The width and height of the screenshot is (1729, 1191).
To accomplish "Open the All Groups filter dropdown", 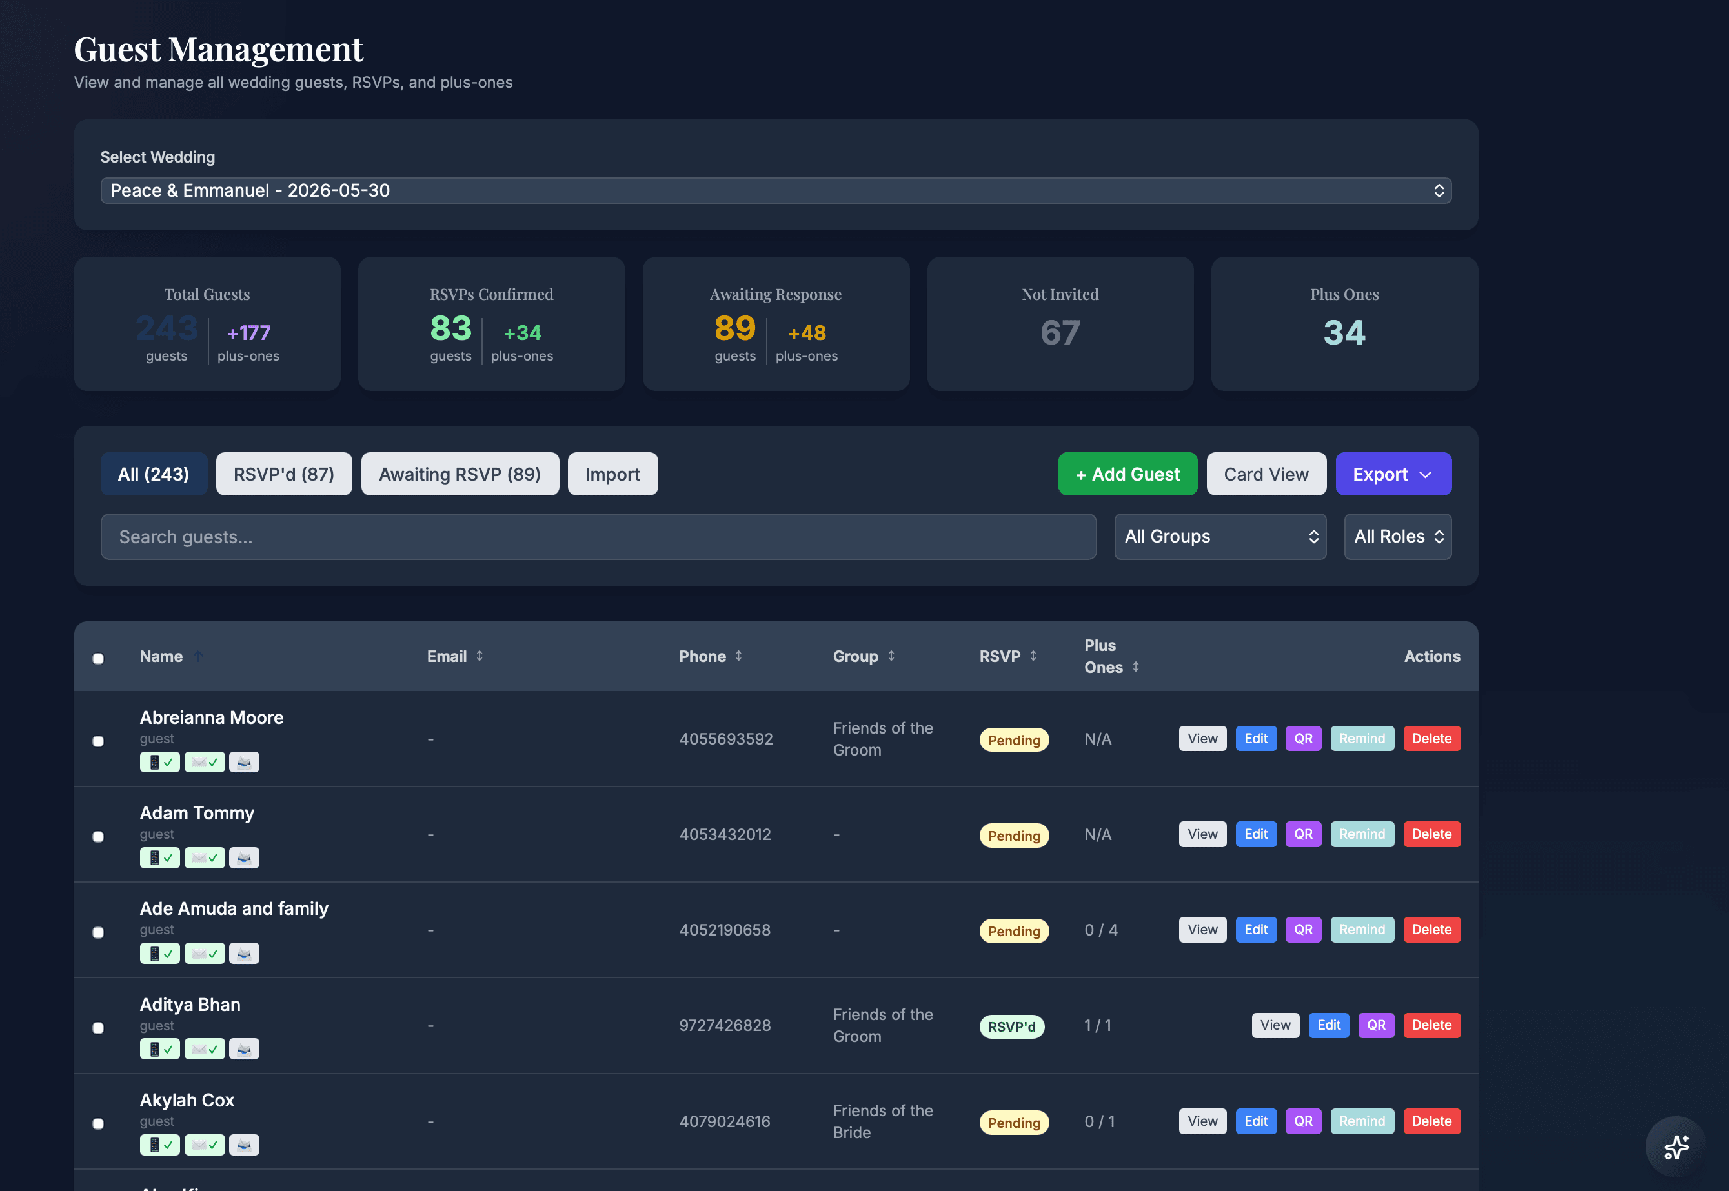I will click(1220, 537).
